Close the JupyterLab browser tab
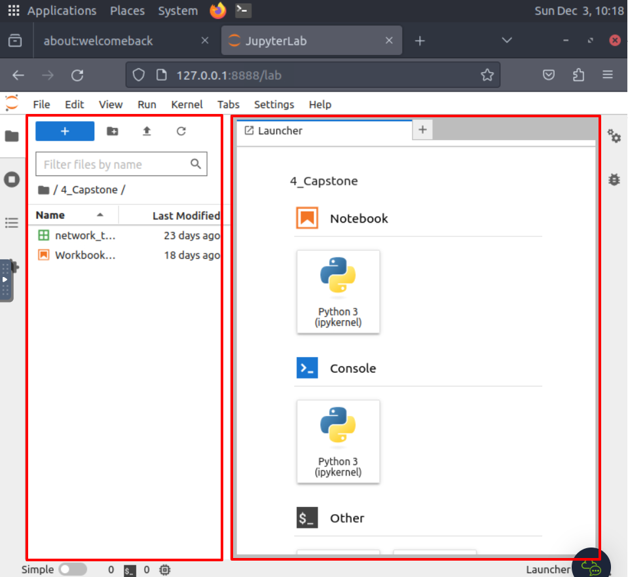Screen dimensions: 628x577 coord(389,41)
